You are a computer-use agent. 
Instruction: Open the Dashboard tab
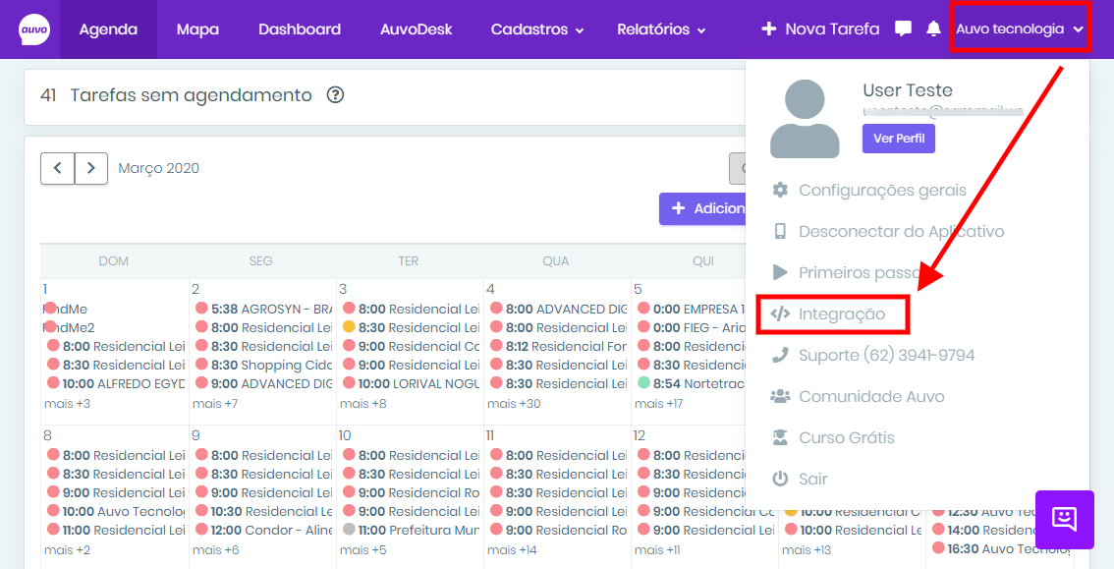click(x=300, y=29)
